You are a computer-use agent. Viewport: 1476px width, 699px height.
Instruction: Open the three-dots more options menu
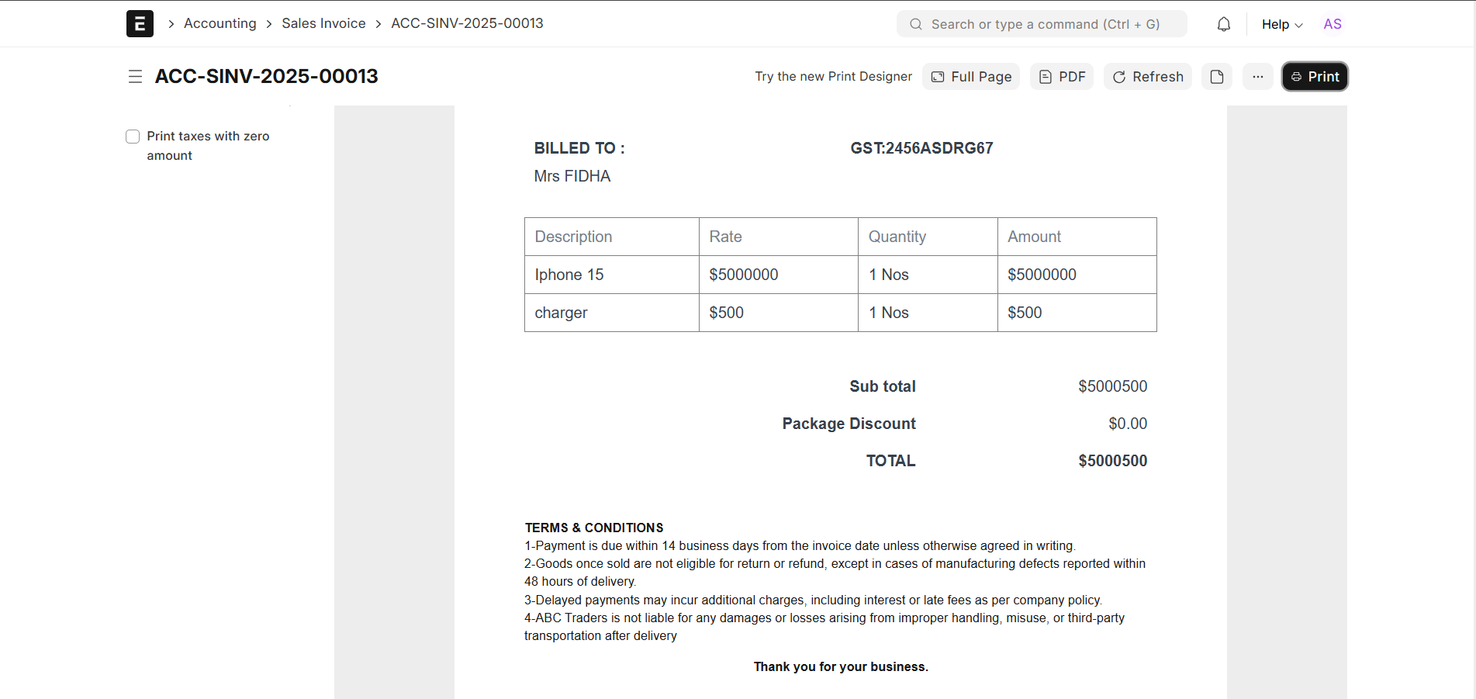coord(1257,77)
